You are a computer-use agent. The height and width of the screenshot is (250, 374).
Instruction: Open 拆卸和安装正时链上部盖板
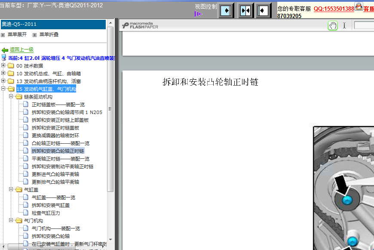(x=60, y=120)
